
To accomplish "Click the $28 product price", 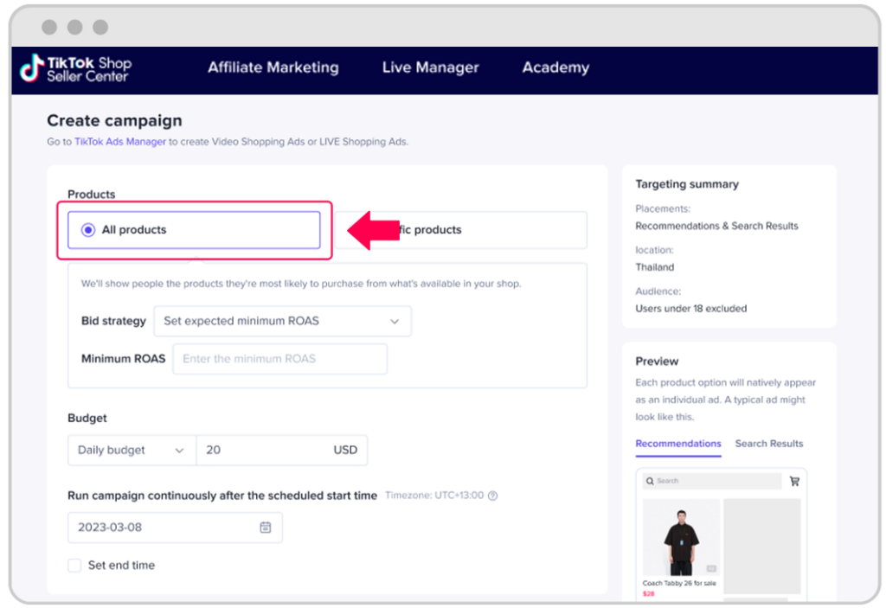I will (x=648, y=594).
